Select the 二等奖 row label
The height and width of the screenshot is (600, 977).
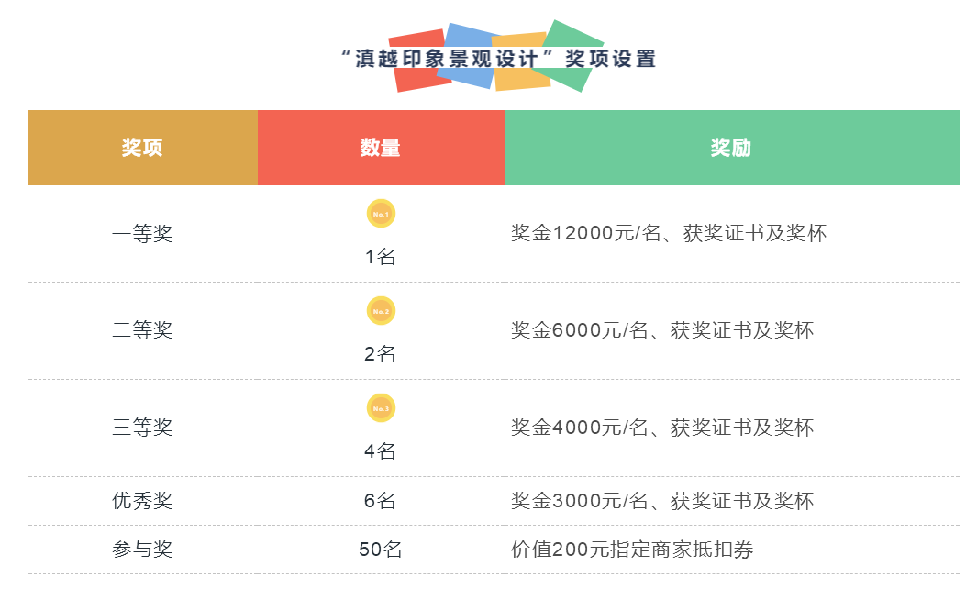pyautogui.click(x=142, y=330)
